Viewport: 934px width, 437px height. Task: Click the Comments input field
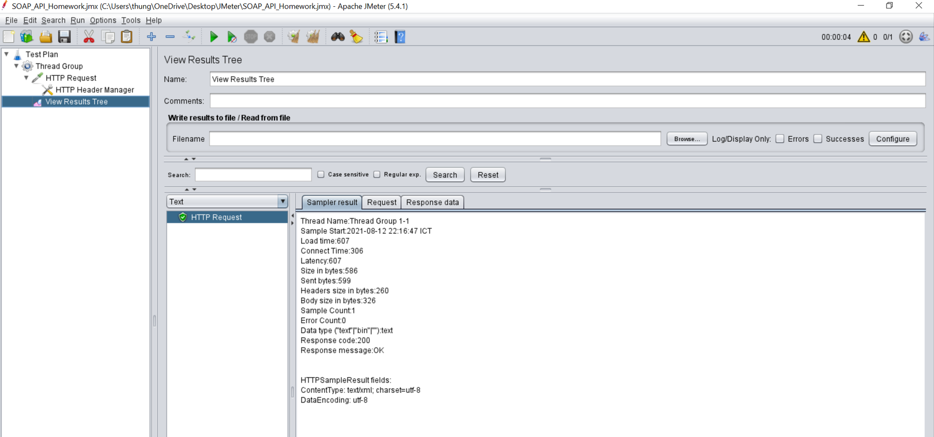[567, 101]
